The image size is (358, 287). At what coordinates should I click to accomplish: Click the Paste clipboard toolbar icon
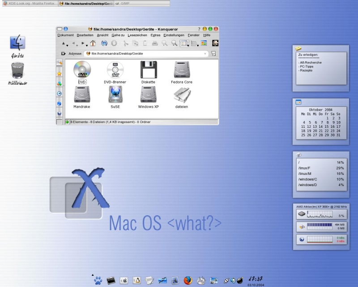click(x=145, y=43)
